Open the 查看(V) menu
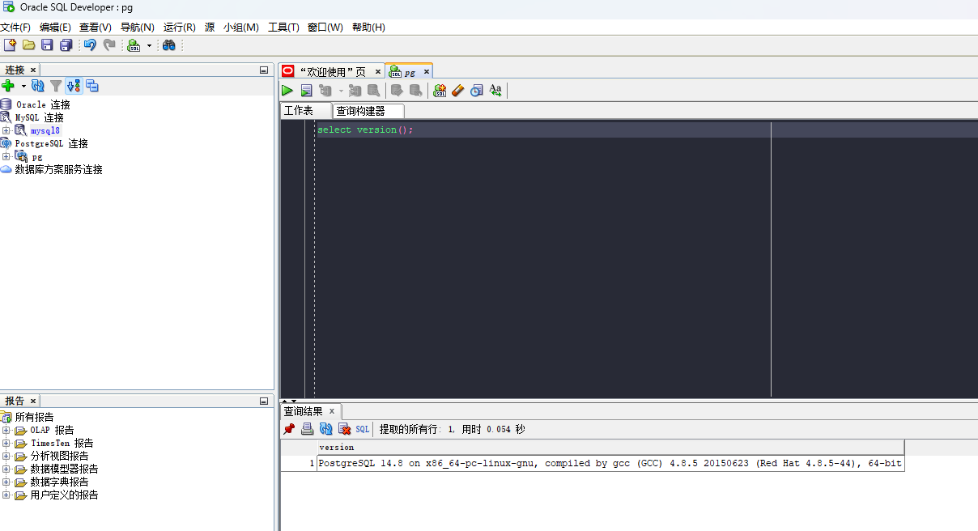 (95, 28)
